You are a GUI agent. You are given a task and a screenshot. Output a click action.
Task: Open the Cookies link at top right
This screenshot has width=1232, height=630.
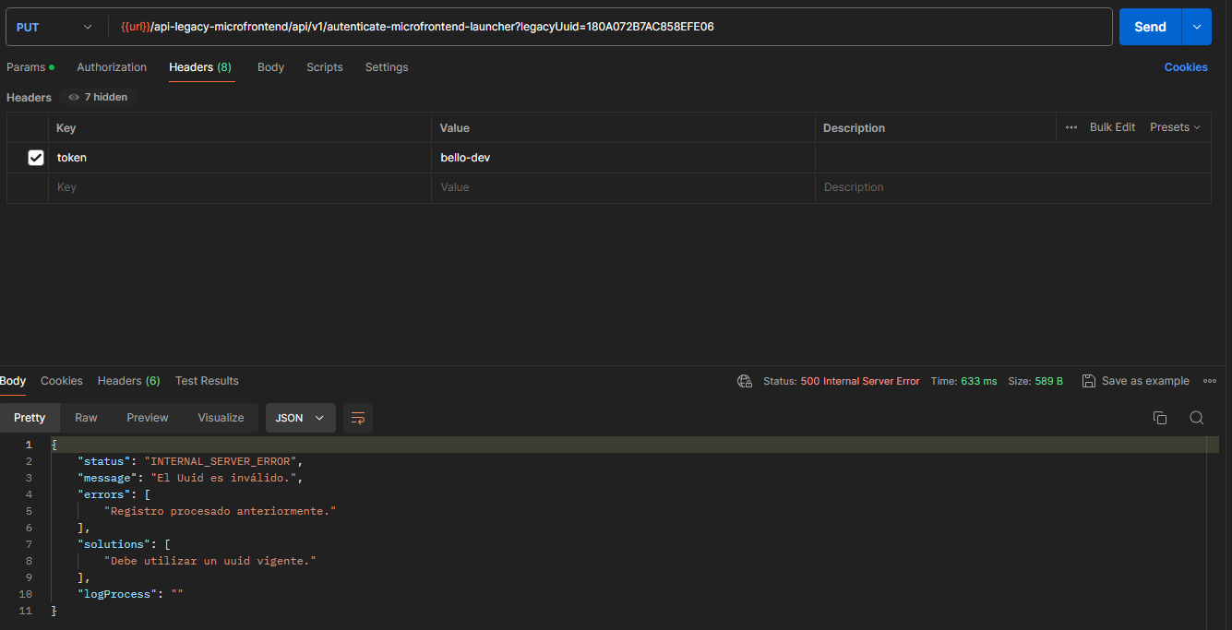[x=1186, y=67]
